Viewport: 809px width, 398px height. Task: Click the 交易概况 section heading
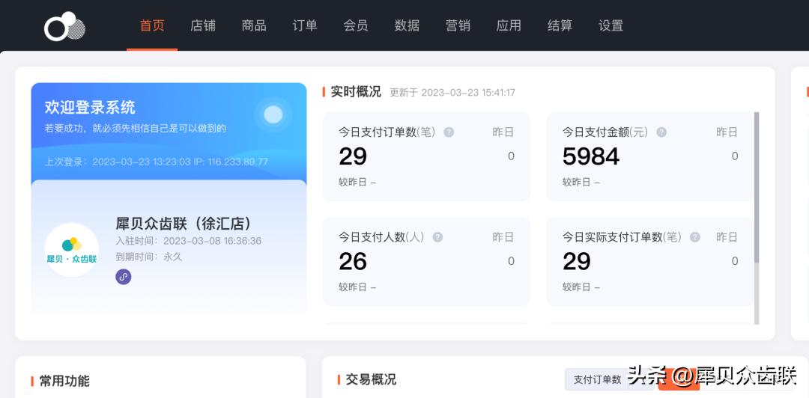pos(371,380)
